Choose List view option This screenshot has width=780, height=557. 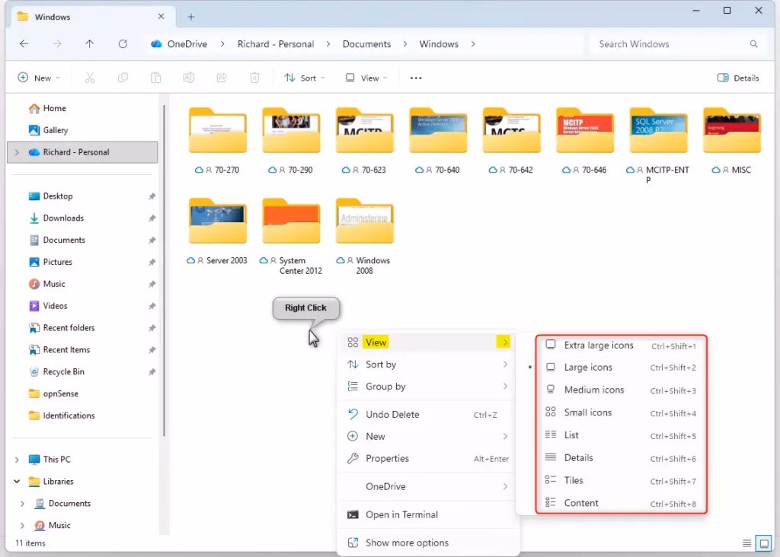(x=621, y=435)
